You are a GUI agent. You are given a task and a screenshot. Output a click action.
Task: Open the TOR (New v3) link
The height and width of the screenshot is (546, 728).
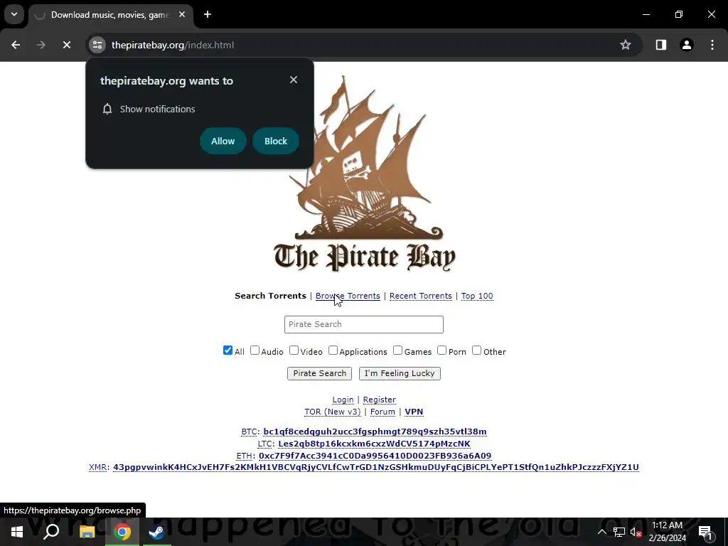point(333,412)
